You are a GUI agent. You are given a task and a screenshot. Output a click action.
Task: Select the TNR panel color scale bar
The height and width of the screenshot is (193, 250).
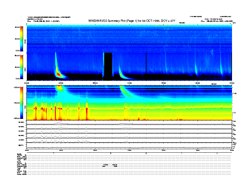pyautogui.click(x=21, y=103)
